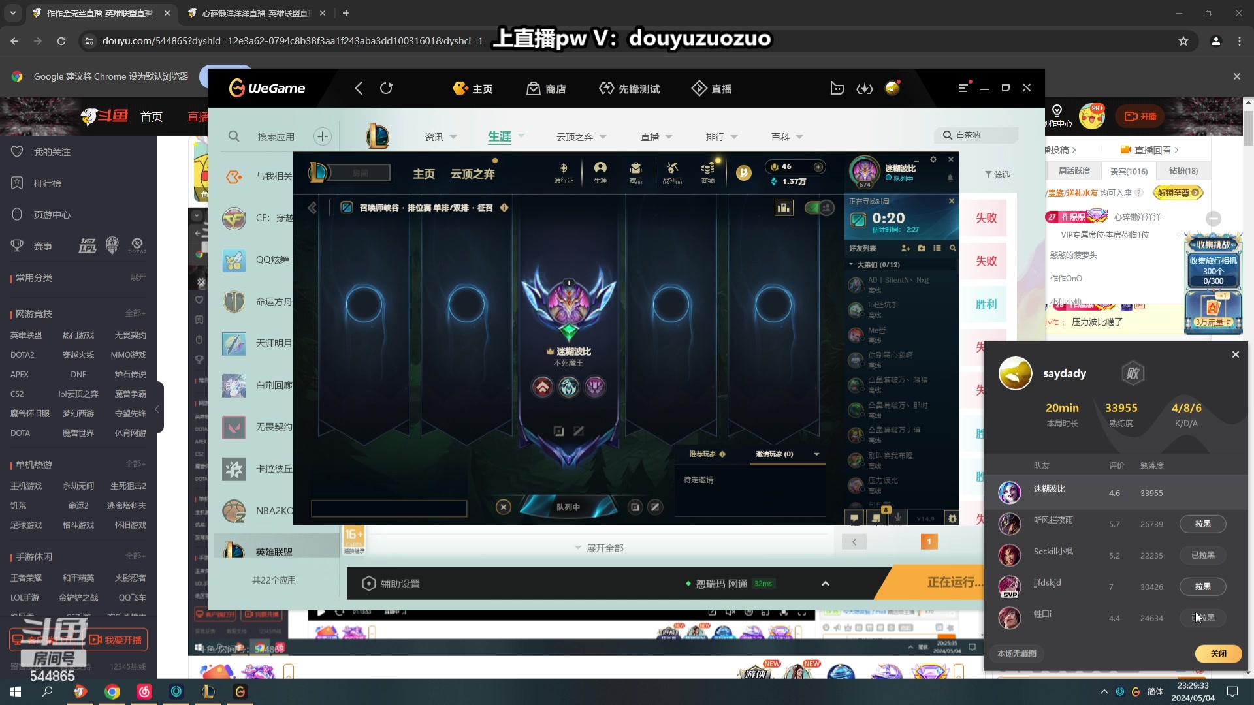Click 我要开播 button on Douyu
This screenshot has width=1254, height=705.
(116, 640)
